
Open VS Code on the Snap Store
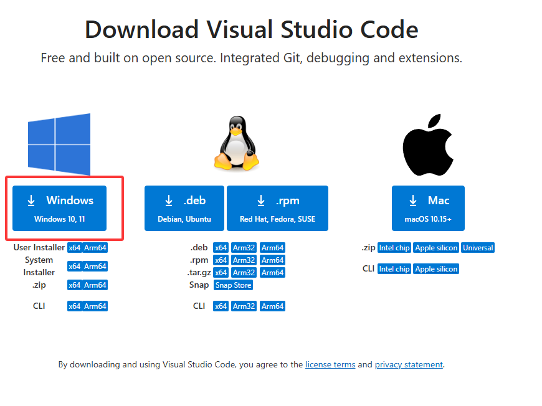click(233, 285)
